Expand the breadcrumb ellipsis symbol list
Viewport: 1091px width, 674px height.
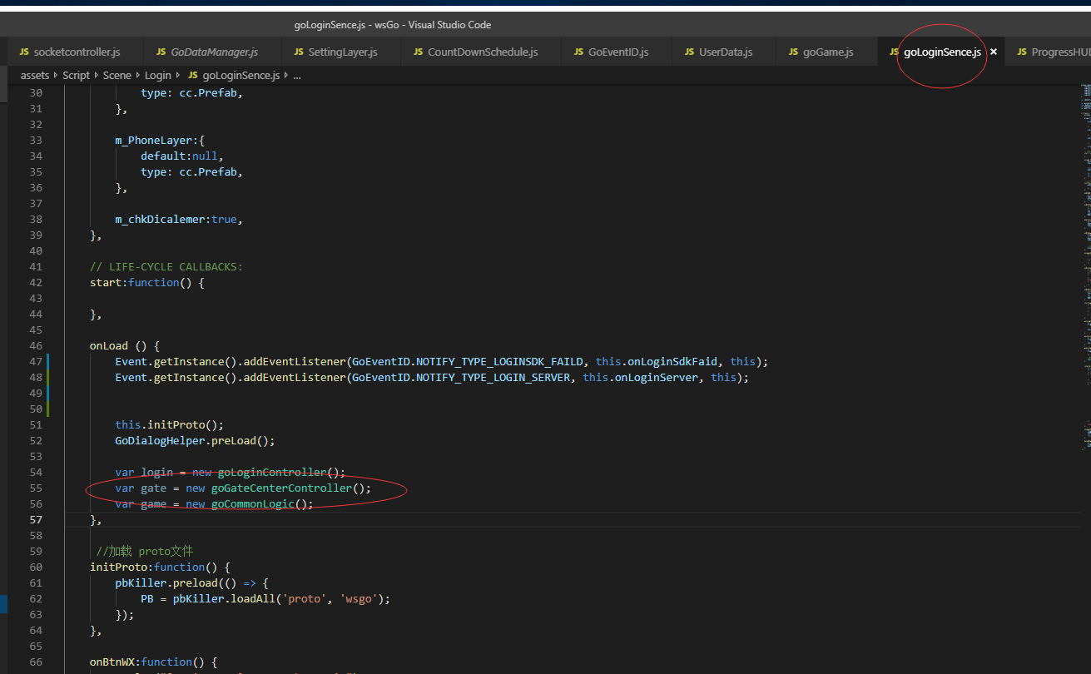[296, 75]
